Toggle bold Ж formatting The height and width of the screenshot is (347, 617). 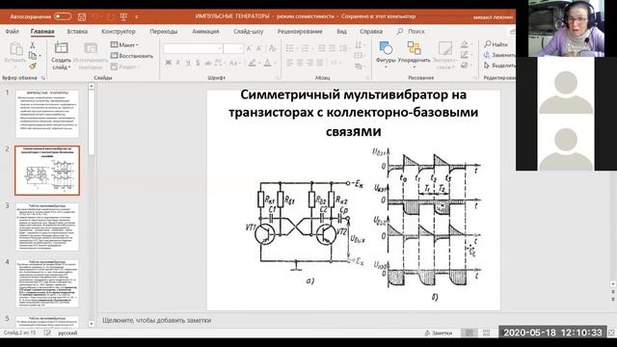pos(169,63)
